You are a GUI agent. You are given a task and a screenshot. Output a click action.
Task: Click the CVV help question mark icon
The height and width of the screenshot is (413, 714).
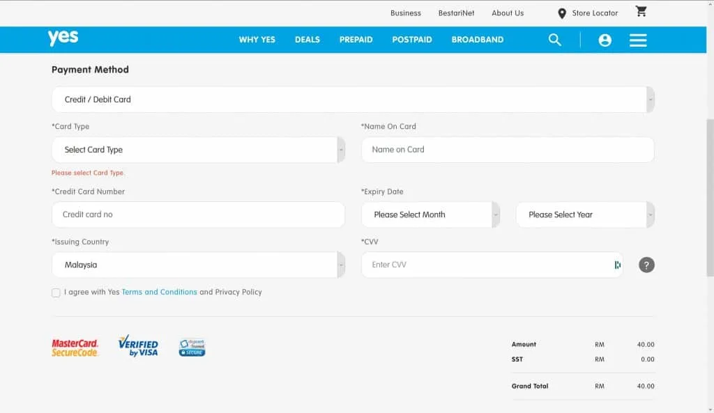pyautogui.click(x=646, y=265)
